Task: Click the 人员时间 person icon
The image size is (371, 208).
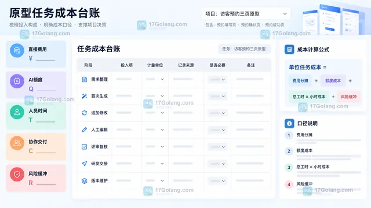Action: coord(17,112)
